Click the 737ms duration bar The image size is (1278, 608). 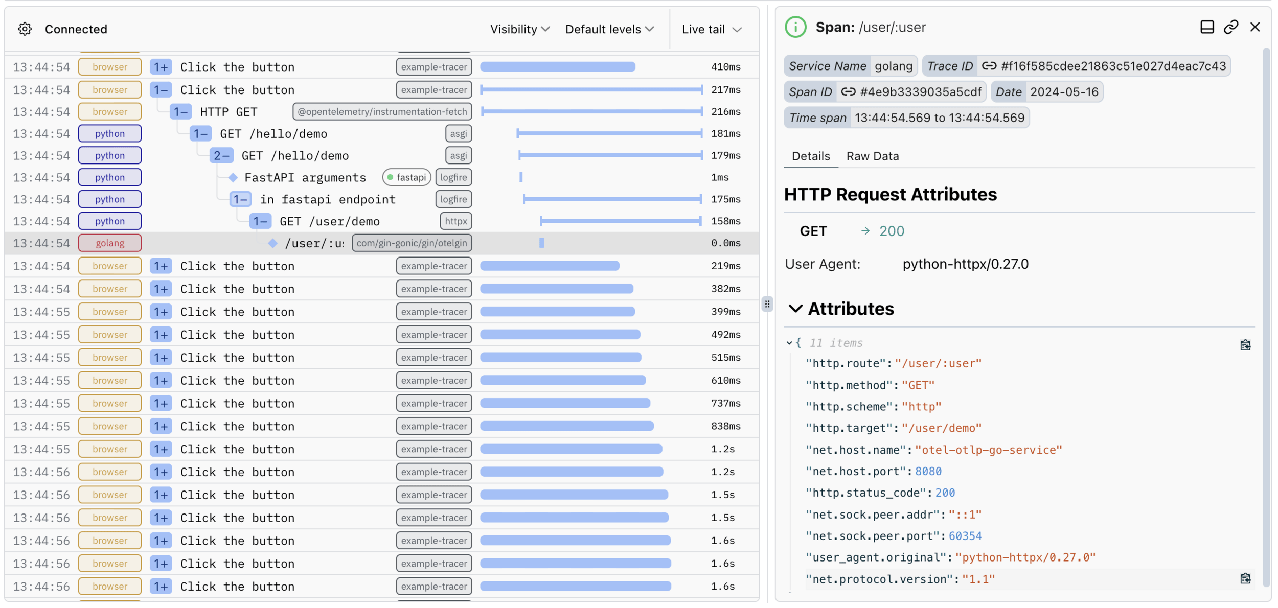565,404
